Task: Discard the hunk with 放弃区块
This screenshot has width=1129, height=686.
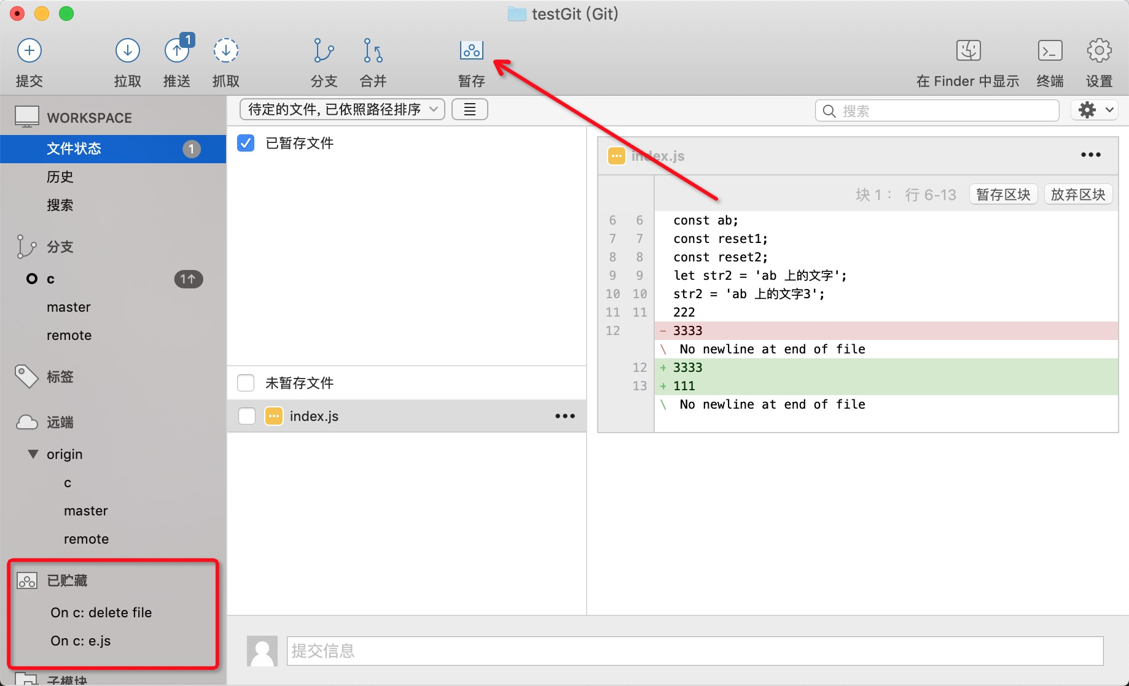Action: [x=1078, y=194]
